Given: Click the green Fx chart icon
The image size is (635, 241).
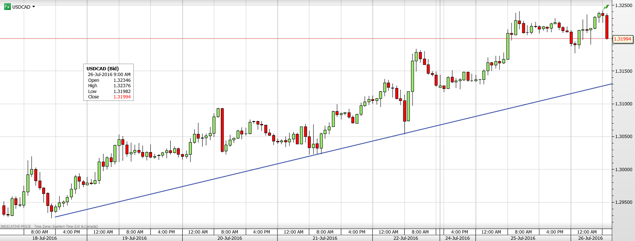Looking at the screenshot, I should click(x=7, y=7).
